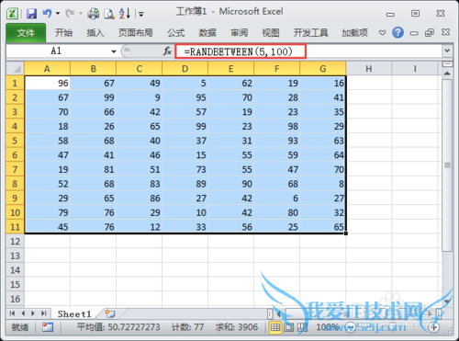Click the Redo arrow icon
Viewport: 459px width, 341px height.
(x=70, y=13)
